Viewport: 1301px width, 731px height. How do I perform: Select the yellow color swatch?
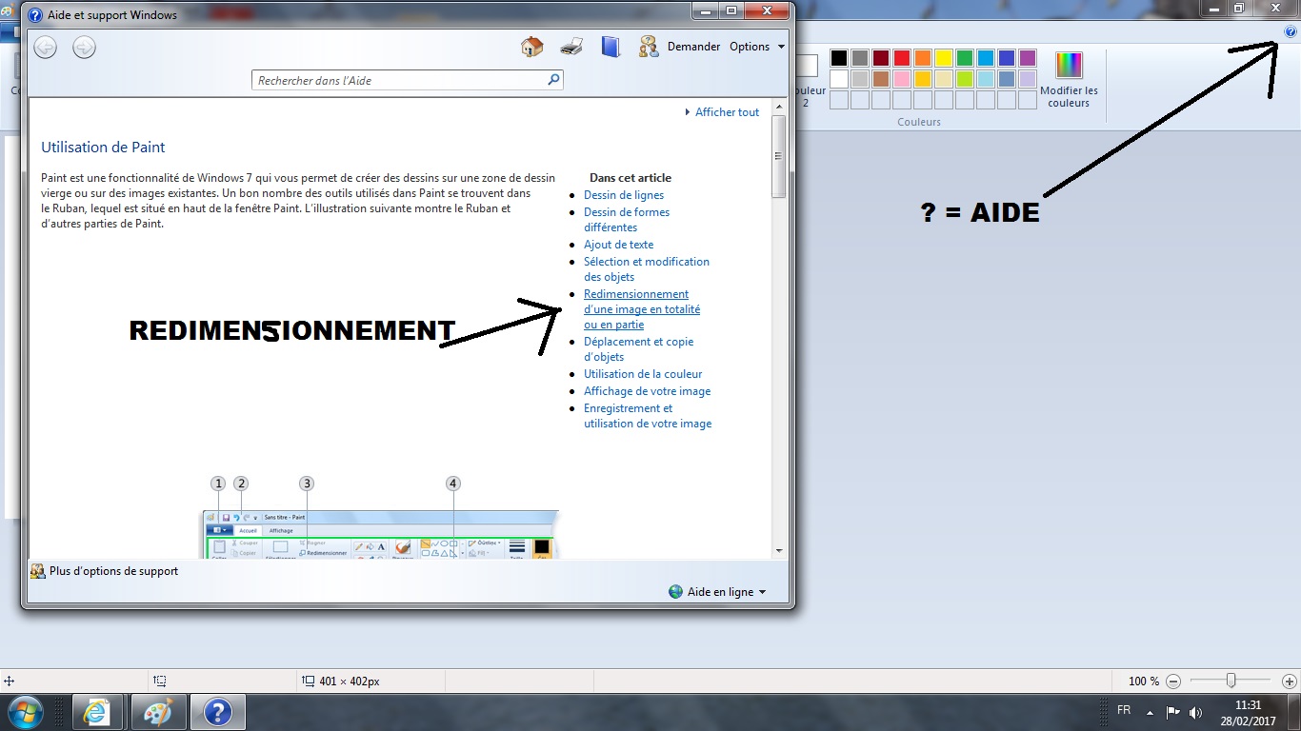[x=943, y=58]
